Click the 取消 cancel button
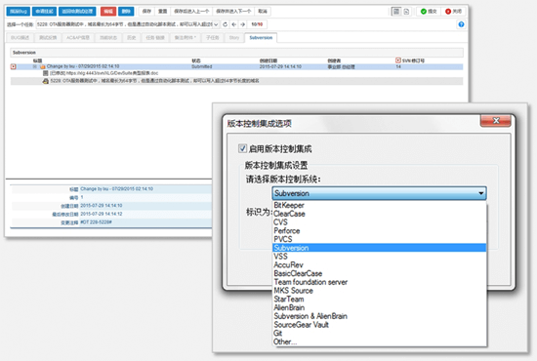Image resolution: width=537 pixels, height=361 pixels. click(x=263, y=12)
